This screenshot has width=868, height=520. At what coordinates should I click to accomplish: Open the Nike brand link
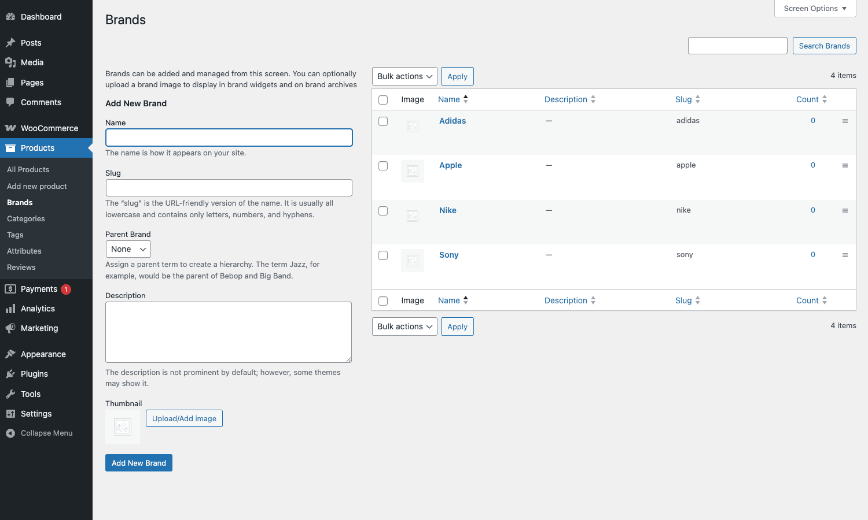[x=448, y=210]
